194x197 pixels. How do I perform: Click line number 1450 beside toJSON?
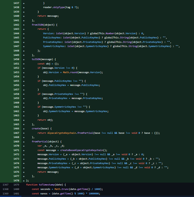pos(16,59)
